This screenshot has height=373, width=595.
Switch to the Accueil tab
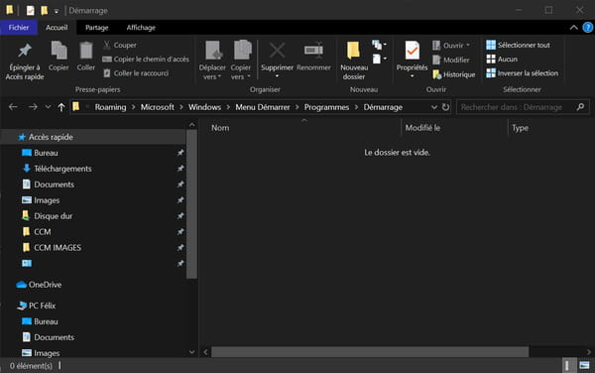click(57, 28)
